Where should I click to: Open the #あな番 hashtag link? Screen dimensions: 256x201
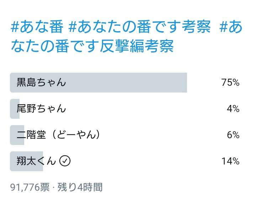coord(37,27)
